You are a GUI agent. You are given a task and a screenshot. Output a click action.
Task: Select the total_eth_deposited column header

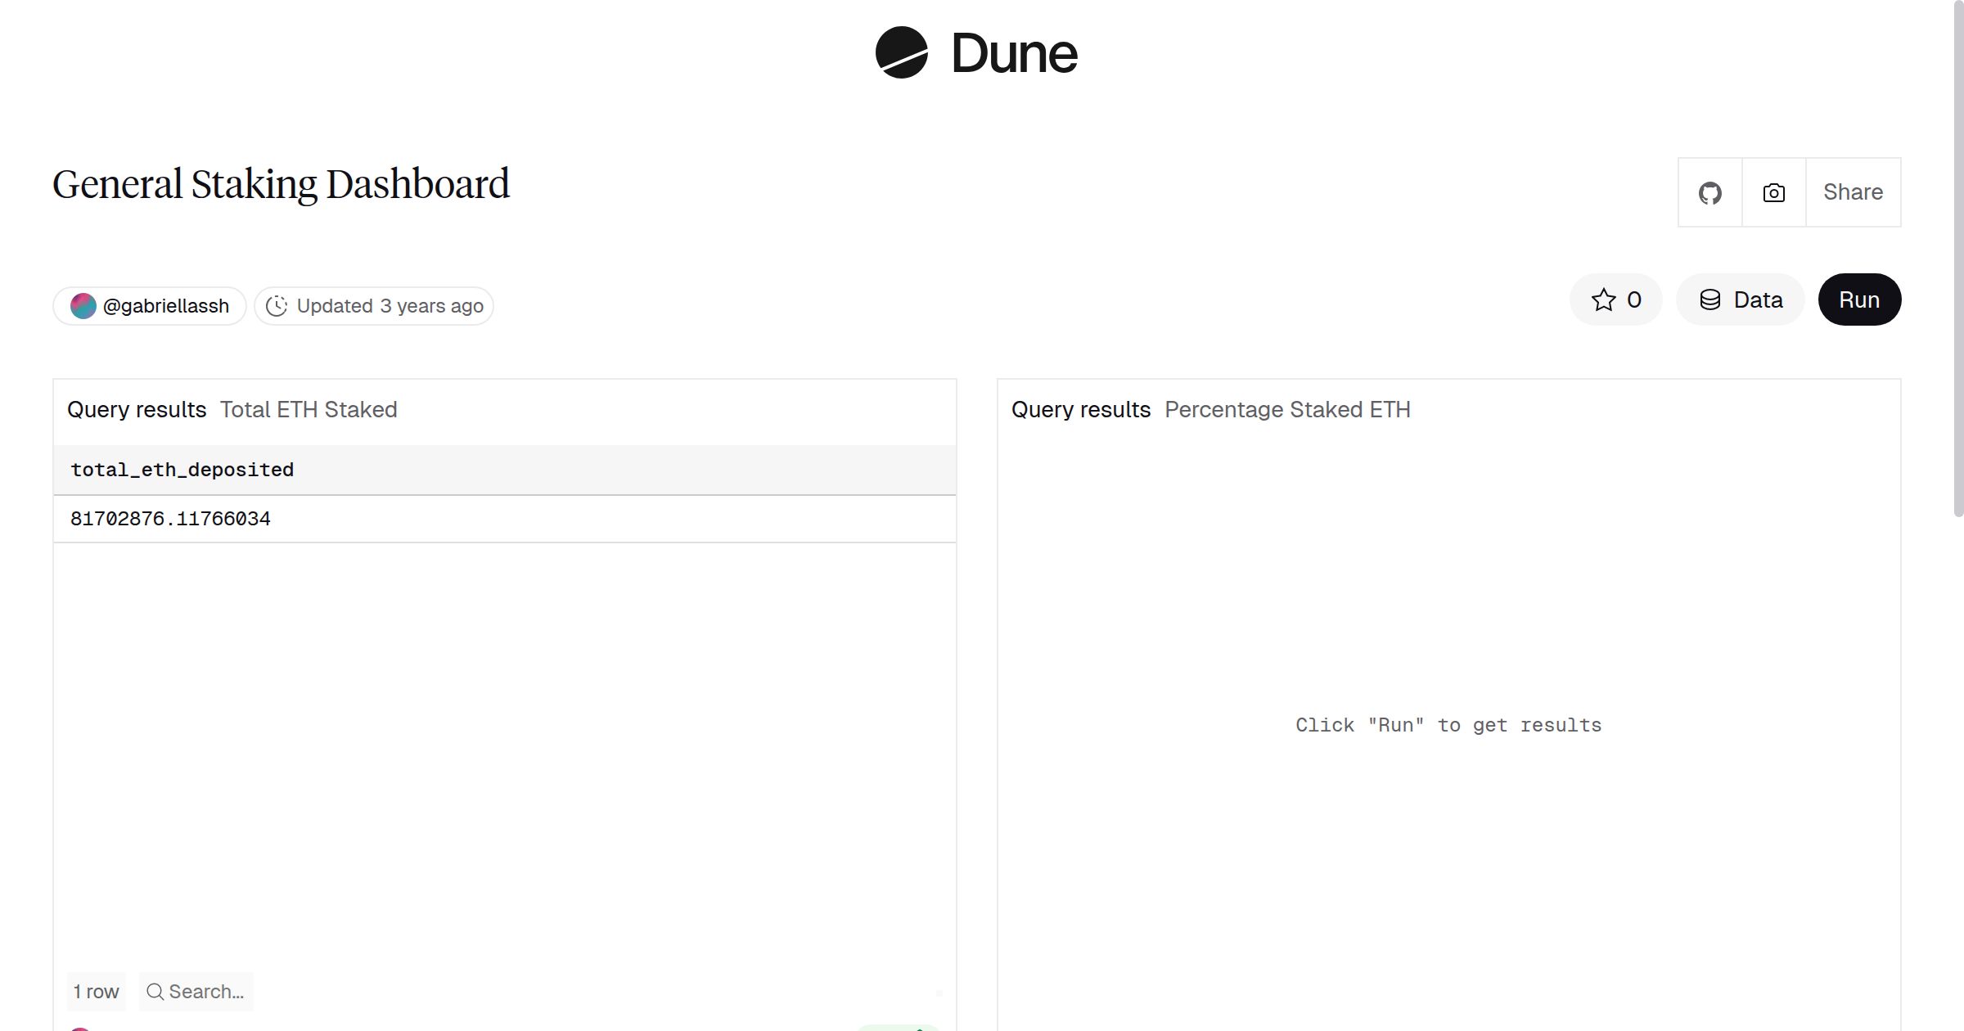coord(182,469)
